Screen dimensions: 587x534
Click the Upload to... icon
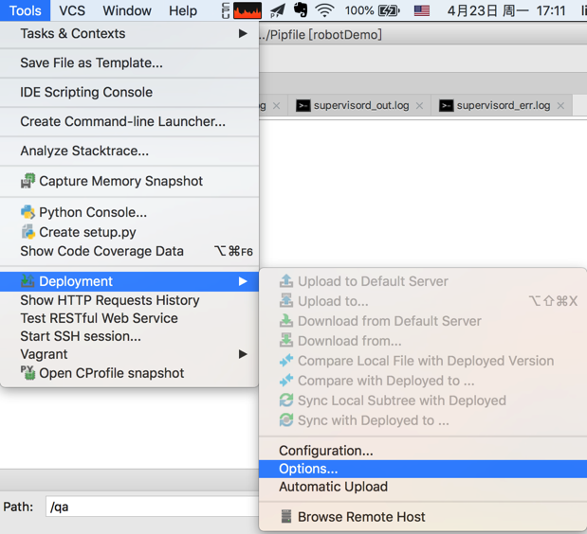pos(286,301)
